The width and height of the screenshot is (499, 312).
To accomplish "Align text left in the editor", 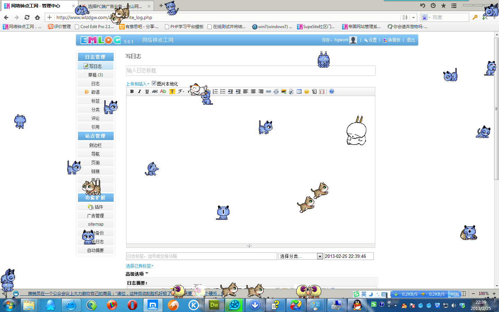I will point(246,92).
